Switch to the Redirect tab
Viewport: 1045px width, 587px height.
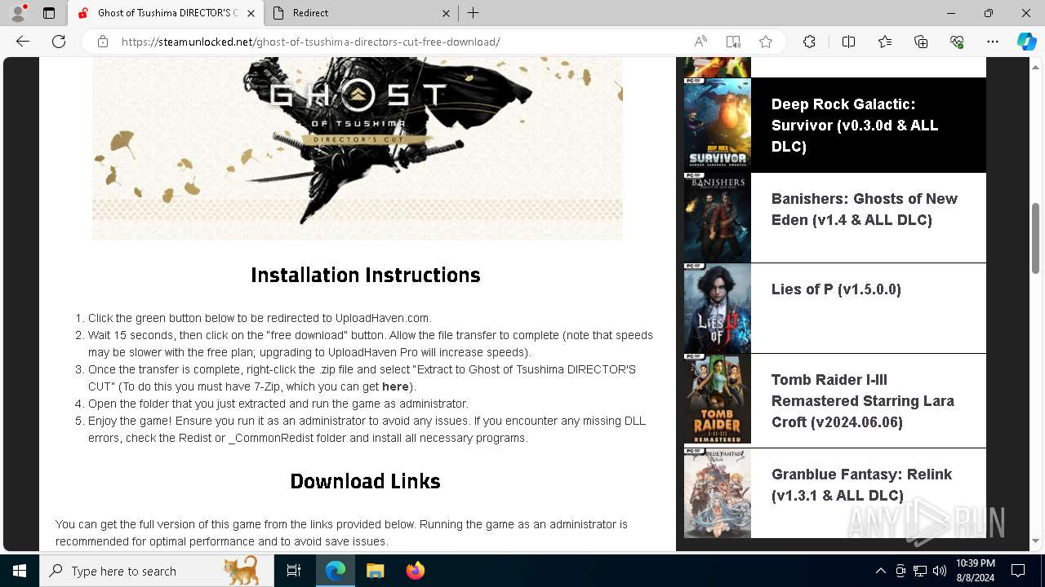point(362,13)
